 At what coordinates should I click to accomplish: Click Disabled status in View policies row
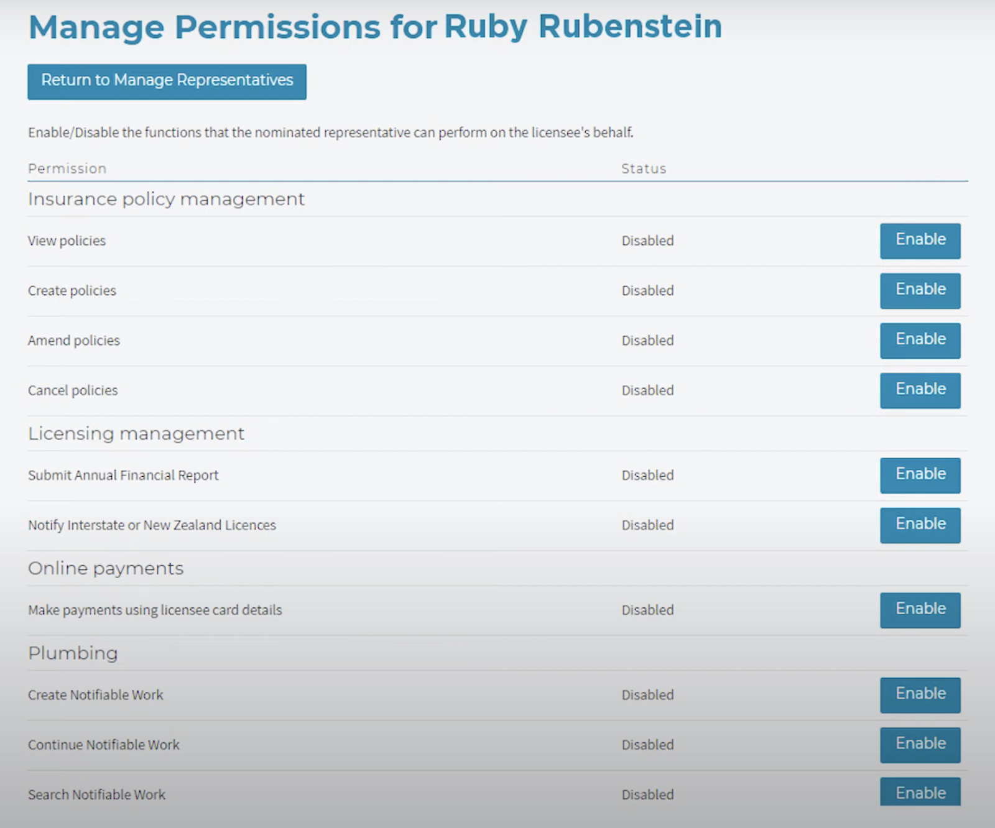pyautogui.click(x=647, y=241)
